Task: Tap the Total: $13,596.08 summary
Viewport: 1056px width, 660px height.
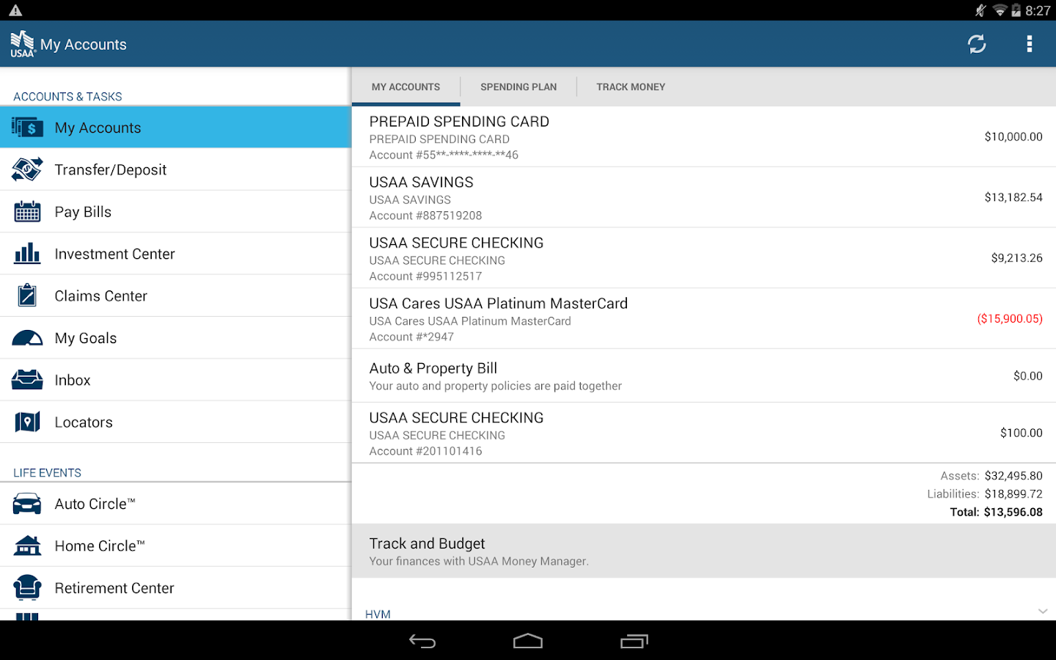Action: click(x=996, y=512)
